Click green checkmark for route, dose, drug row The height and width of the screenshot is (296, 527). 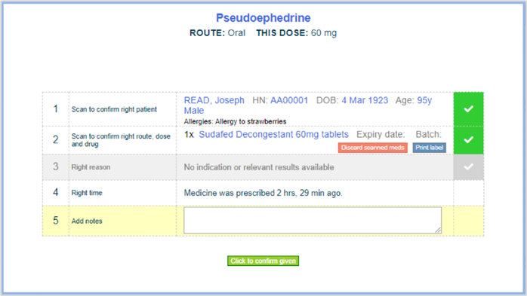click(469, 140)
